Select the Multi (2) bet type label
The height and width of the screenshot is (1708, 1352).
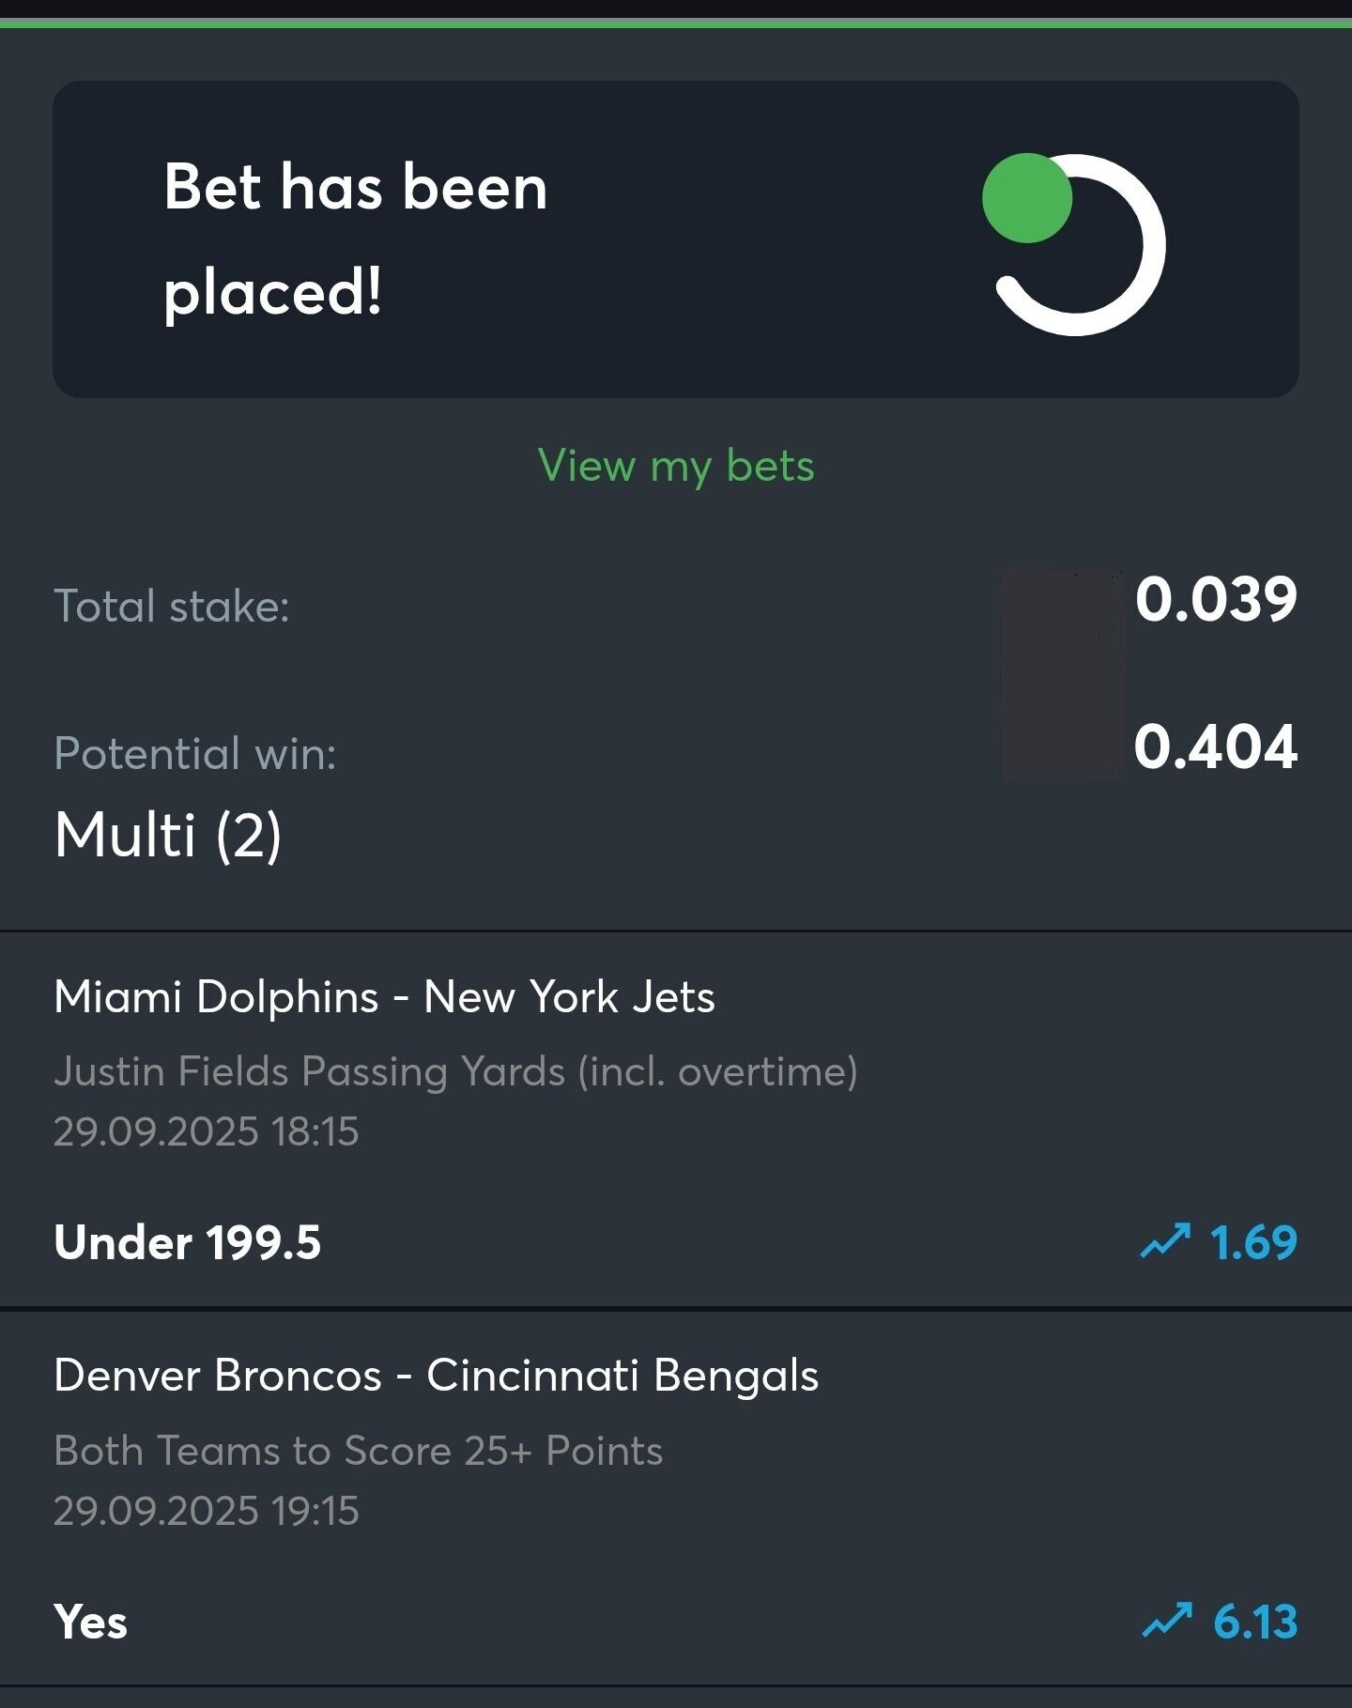pos(168,835)
